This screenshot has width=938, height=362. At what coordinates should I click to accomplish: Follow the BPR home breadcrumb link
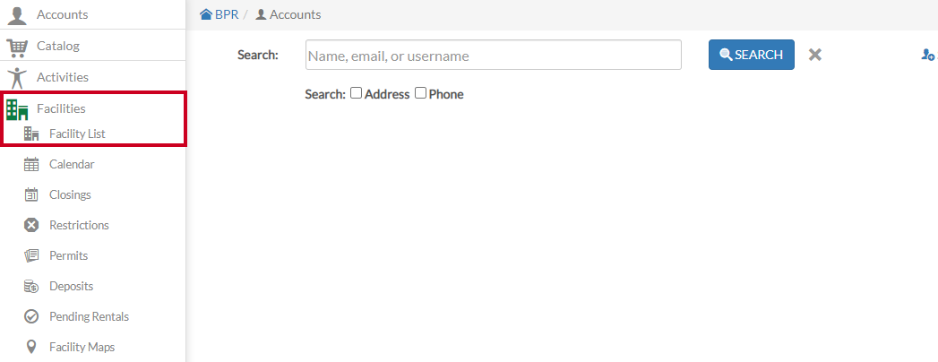click(219, 14)
